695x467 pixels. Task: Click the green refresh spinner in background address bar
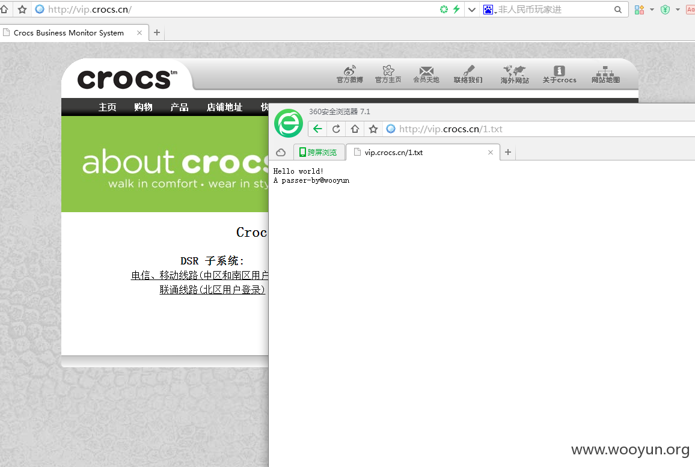tap(444, 9)
